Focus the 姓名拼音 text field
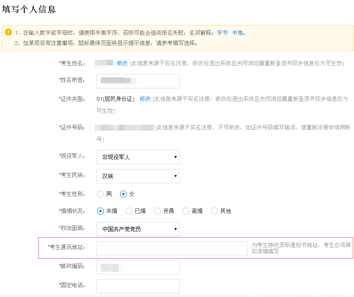 (138, 81)
